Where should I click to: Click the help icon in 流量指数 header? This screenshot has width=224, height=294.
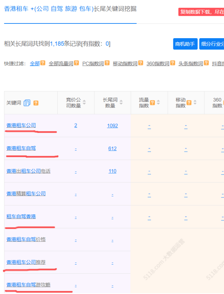click(152, 103)
